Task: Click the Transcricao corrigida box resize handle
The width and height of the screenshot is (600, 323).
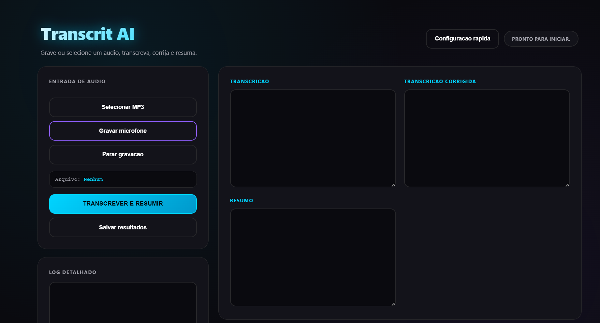Action: (x=567, y=185)
